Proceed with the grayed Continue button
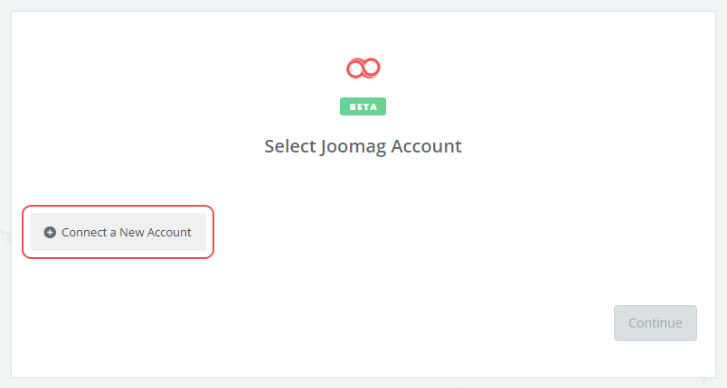The height and width of the screenshot is (388, 727). pos(655,323)
